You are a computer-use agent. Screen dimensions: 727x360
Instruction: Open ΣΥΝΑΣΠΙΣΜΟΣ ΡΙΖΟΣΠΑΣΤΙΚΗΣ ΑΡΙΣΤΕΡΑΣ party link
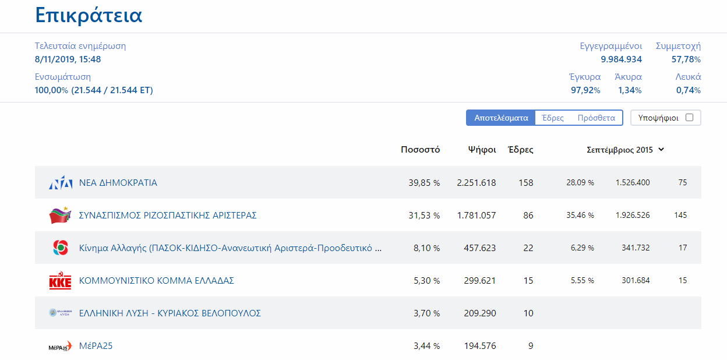click(x=168, y=216)
